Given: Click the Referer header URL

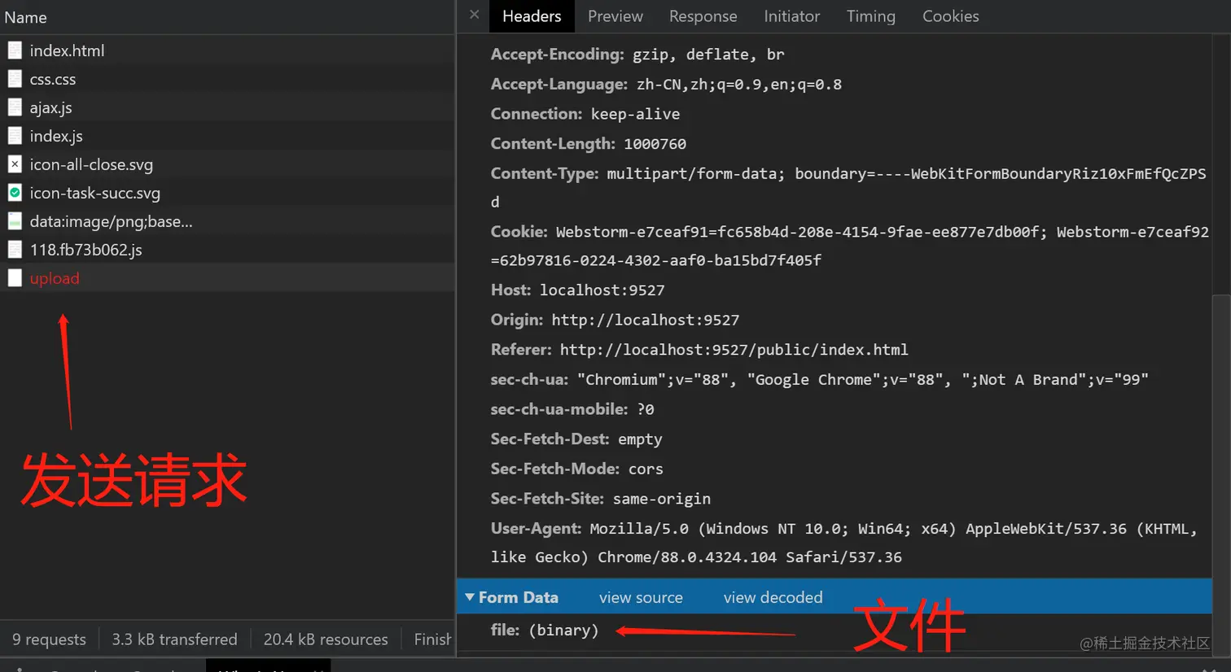Looking at the screenshot, I should 734,350.
